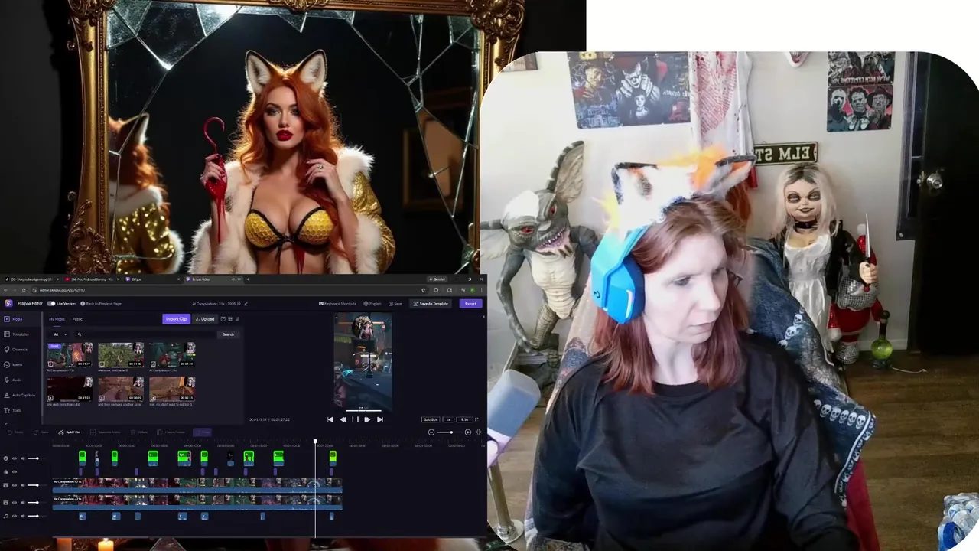Click the Undo tool in timeline toolbar

[15, 432]
